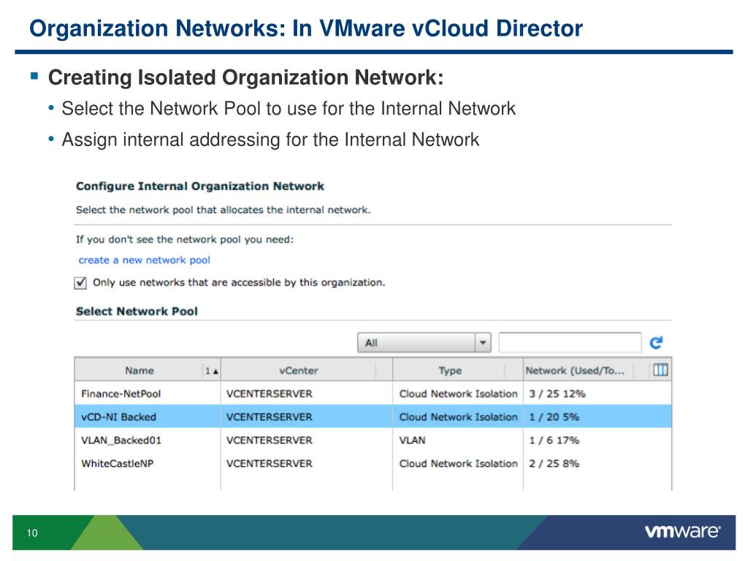Select the Finance-NetPool row
Viewport: 748px width, 561px height.
(373, 394)
